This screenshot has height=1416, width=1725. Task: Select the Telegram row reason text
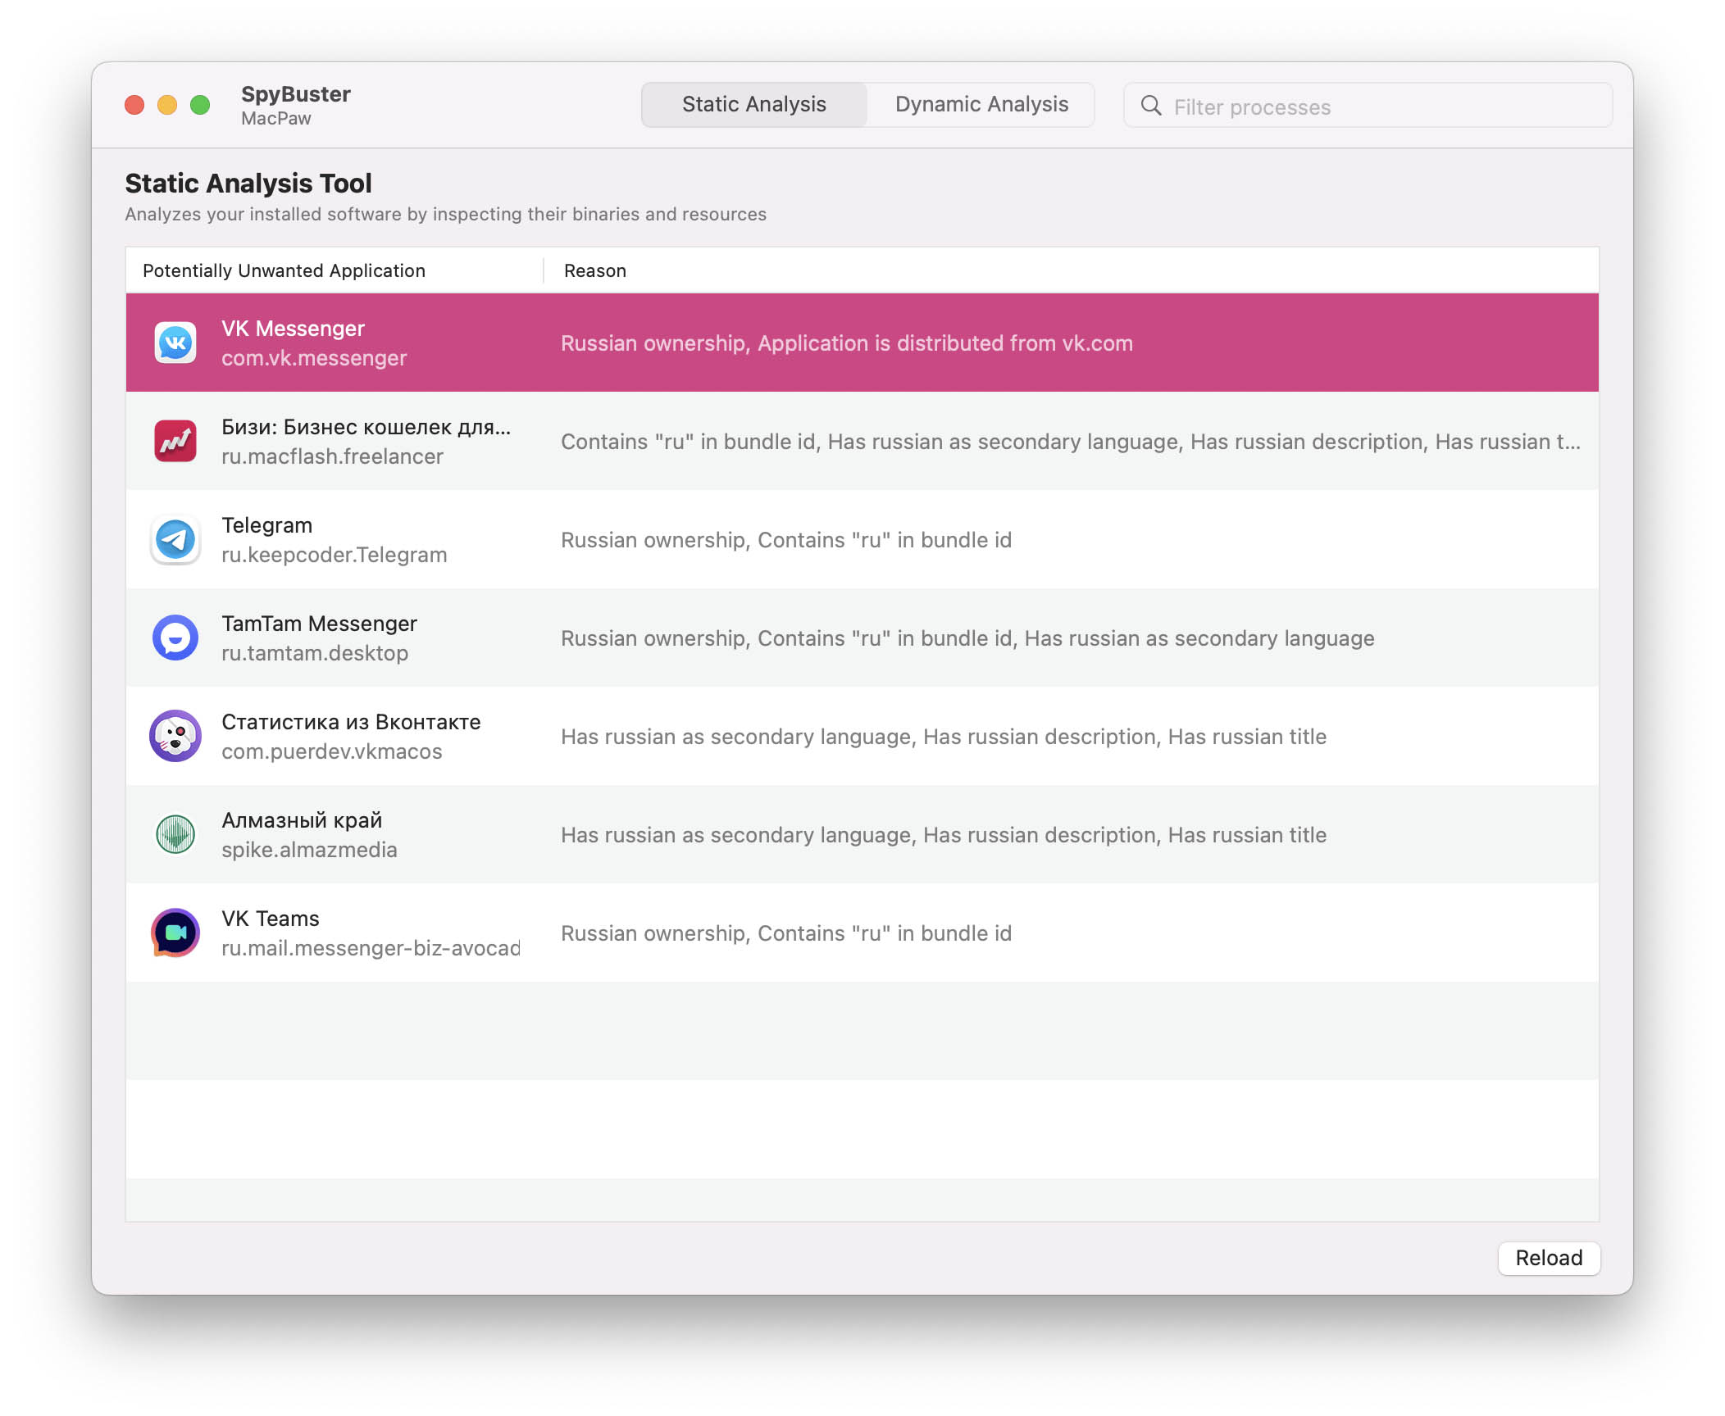[785, 540]
